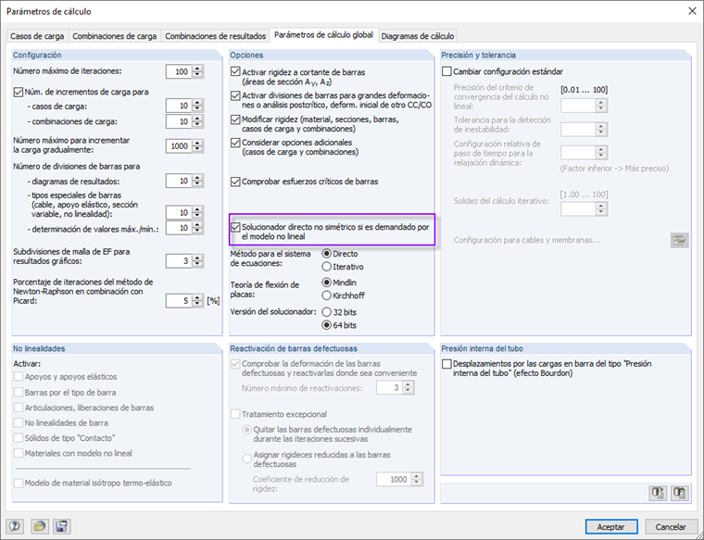Open Diagramas de cálculo tab
Viewport: 704px width, 540px height.
click(x=418, y=36)
